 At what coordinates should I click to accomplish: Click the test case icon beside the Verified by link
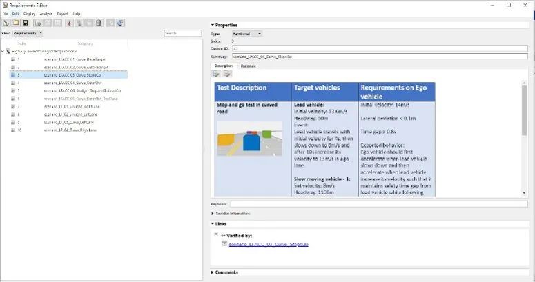(x=224, y=243)
